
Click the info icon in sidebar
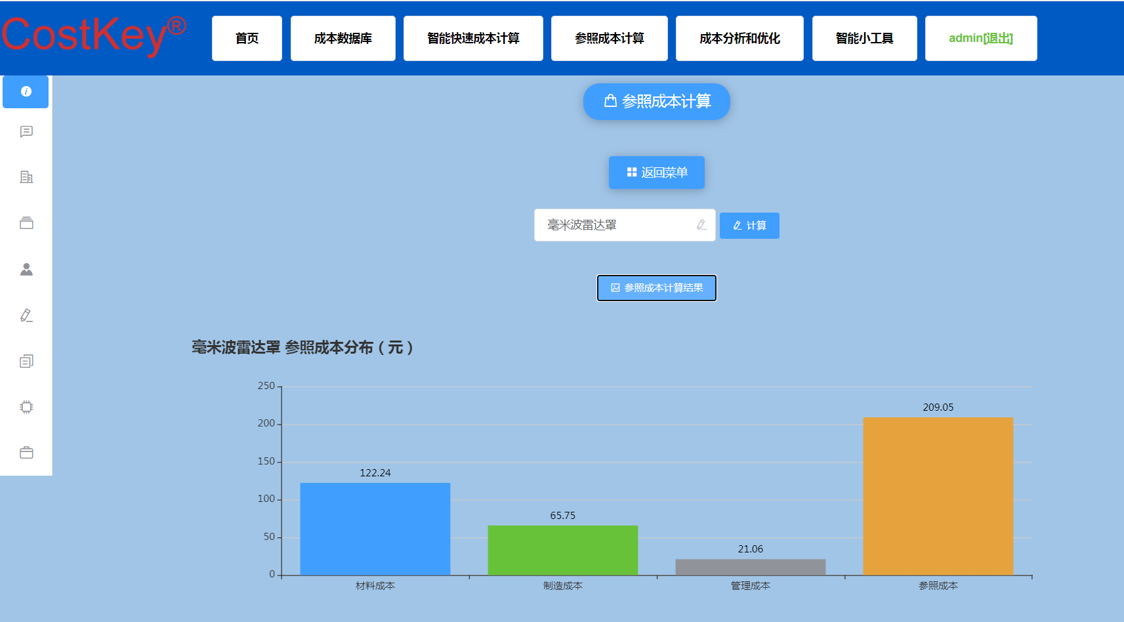coord(26,92)
